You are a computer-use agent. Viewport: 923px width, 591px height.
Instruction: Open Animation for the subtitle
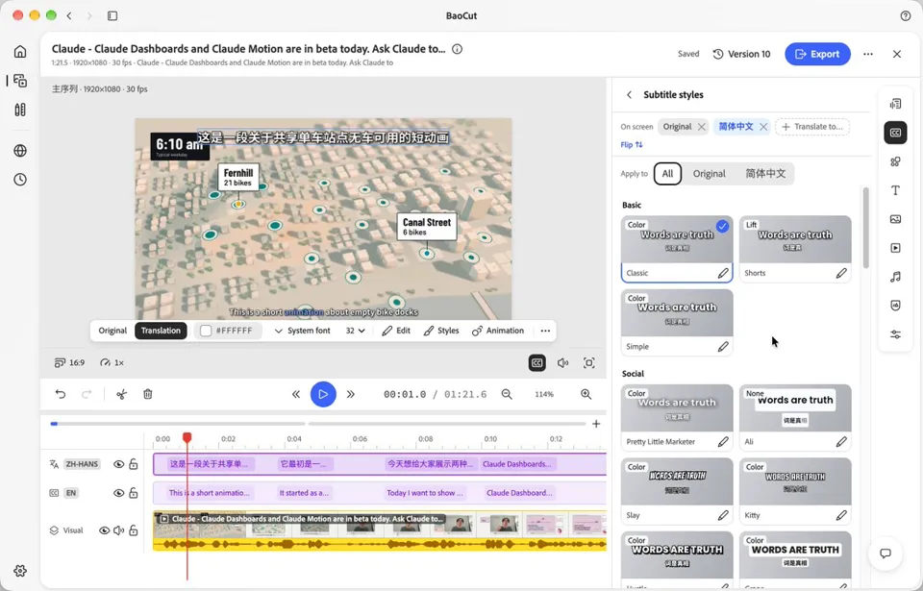(x=498, y=331)
